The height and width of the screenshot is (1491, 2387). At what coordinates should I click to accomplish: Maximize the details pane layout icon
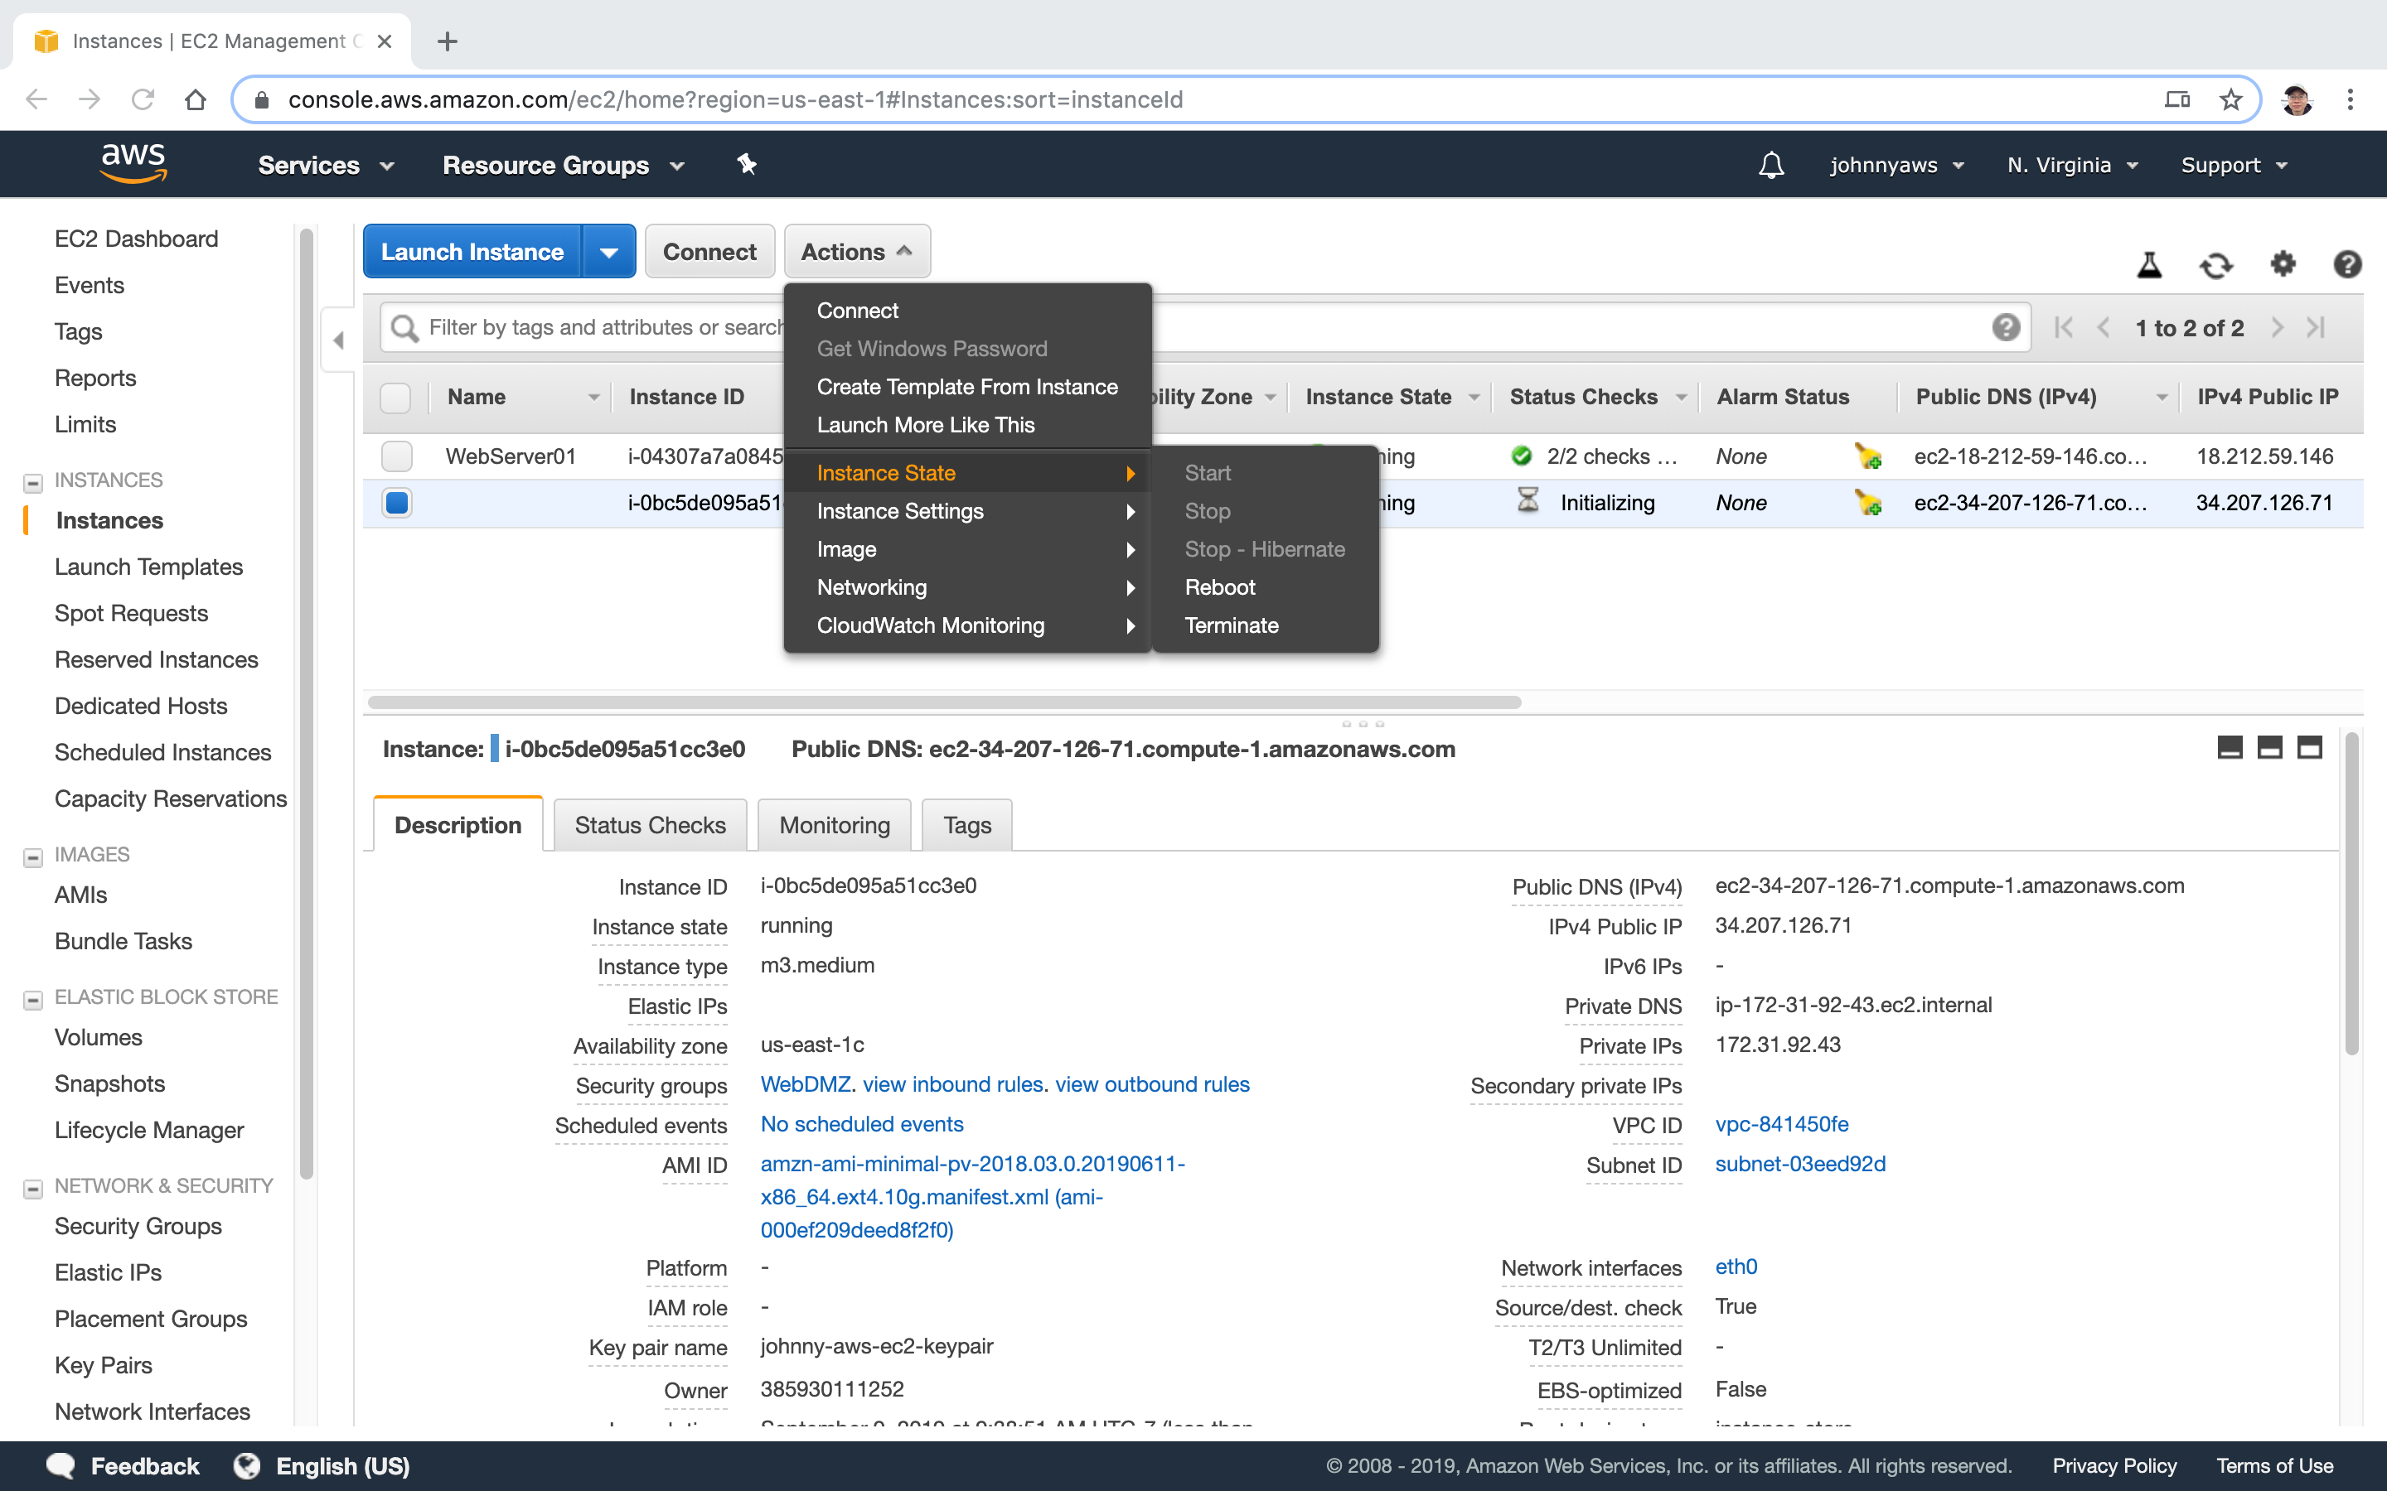[x=2309, y=747]
